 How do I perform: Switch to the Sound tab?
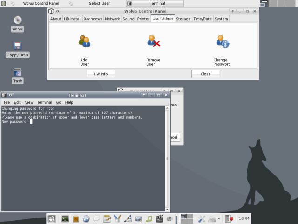tap(129, 19)
